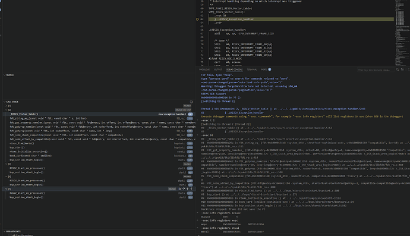Image resolution: width=410 pixels, height=236 pixels.
Task: Click code line 'TYPE_FUNC(_RISCV_Vector_table)'
Action: (x=231, y=8)
